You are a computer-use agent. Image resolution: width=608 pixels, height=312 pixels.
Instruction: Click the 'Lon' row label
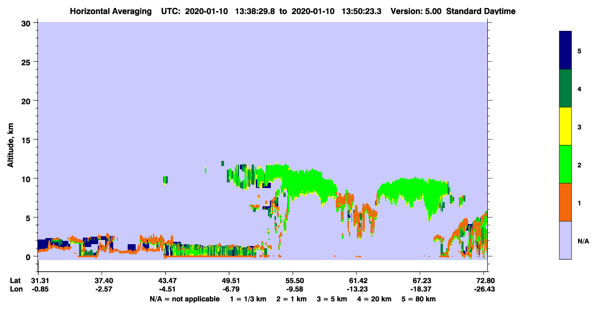pos(15,289)
